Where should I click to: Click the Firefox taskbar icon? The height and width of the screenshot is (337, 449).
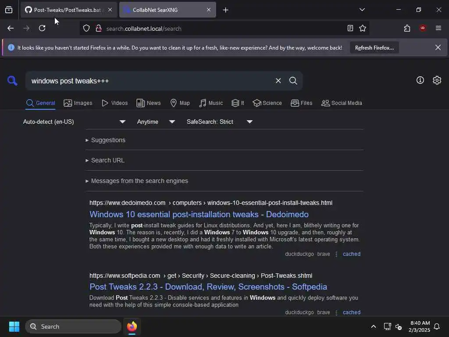click(x=132, y=326)
